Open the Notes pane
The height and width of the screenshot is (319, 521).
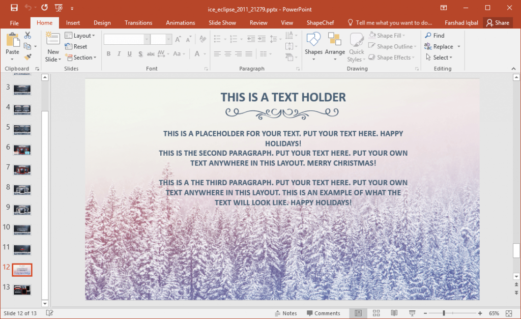(x=285, y=313)
